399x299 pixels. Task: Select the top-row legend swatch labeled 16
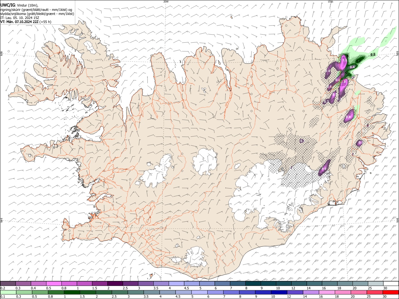pyautogui.click(x=329, y=283)
